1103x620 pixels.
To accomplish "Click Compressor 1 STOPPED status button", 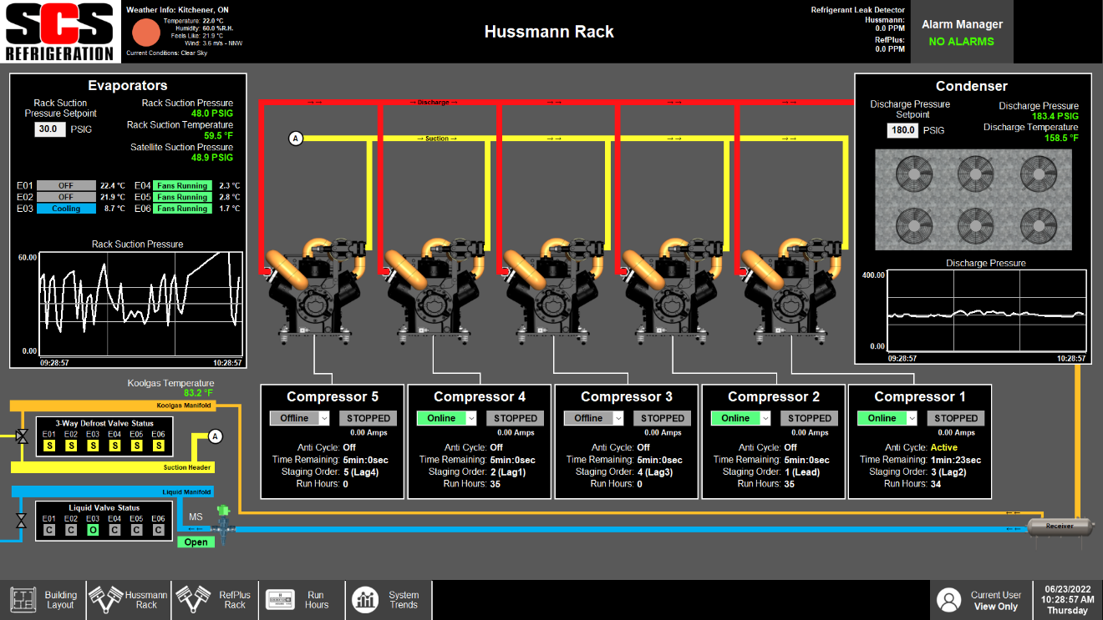I will pyautogui.click(x=956, y=418).
